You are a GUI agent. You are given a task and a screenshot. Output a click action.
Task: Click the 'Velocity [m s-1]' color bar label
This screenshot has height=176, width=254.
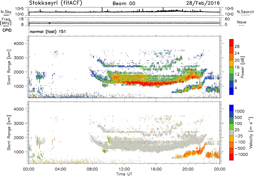click(251, 132)
